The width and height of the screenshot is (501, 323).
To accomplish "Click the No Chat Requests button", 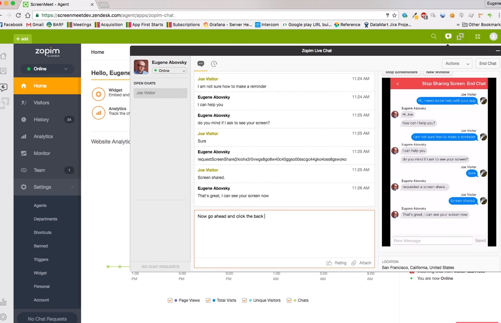I will tap(47, 319).
